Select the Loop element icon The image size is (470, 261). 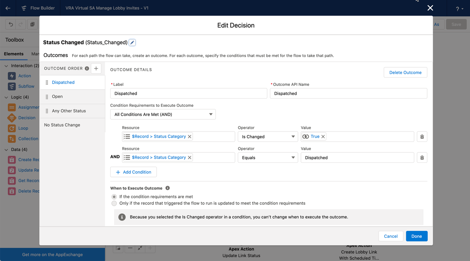tap(13, 128)
